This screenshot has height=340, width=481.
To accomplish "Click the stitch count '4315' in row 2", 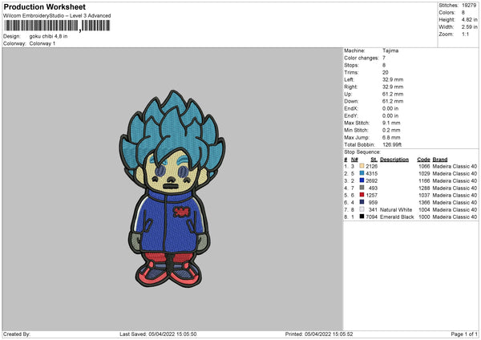I will point(371,173).
